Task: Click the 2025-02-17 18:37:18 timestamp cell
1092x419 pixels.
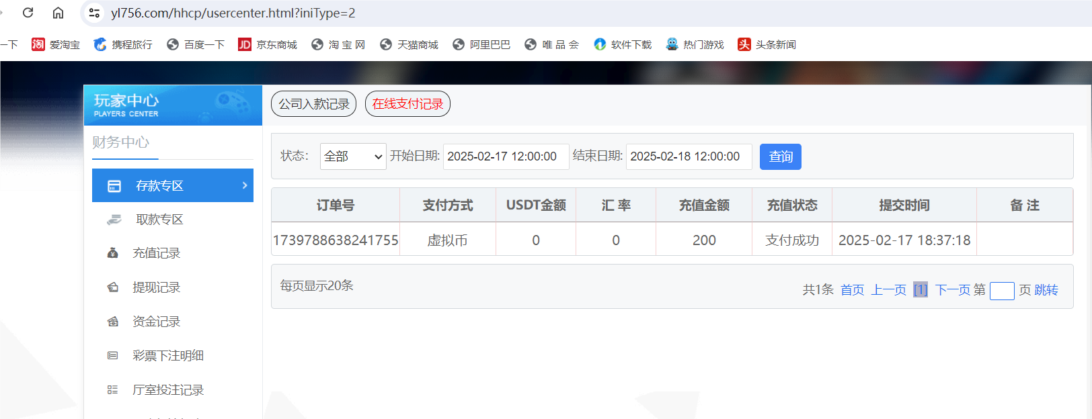Action: tap(904, 240)
